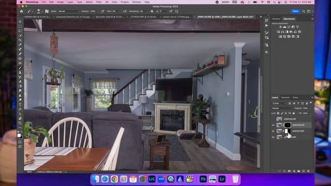Toggle lock transparent pixels
The image size is (331, 186).
[278, 113]
